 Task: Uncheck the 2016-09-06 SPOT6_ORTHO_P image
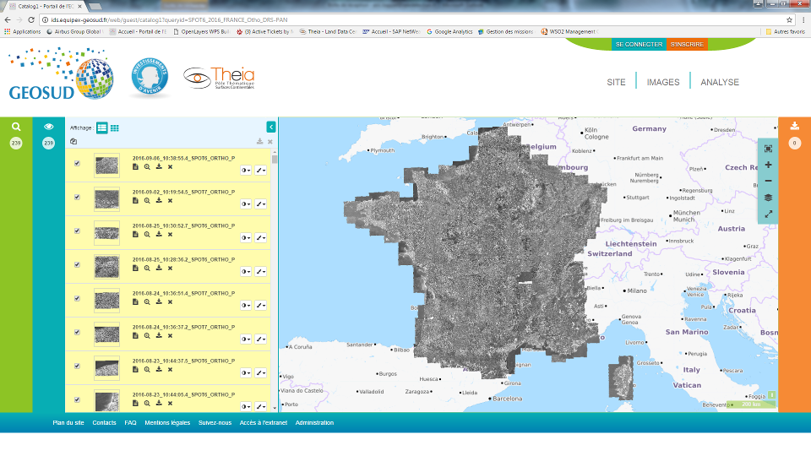77,163
